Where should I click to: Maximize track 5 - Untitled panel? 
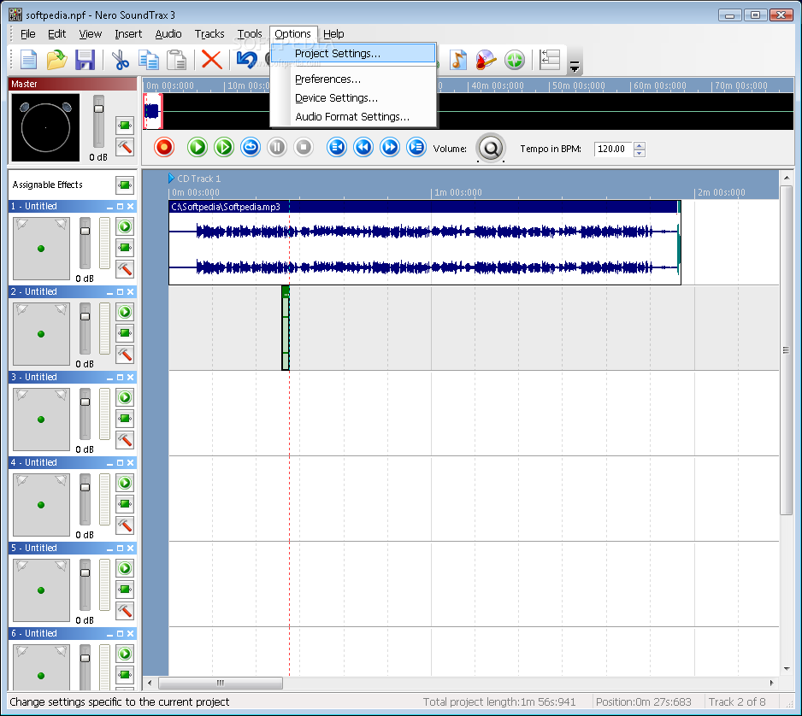(121, 548)
